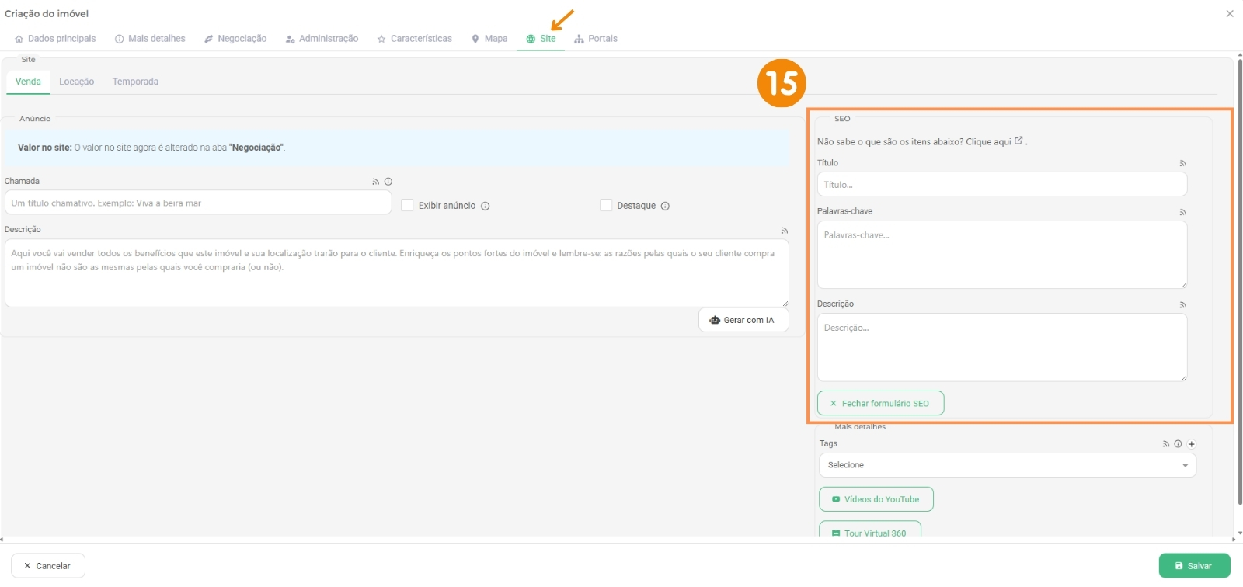The height and width of the screenshot is (587, 1243).
Task: Click the plus icon to add Tags
Action: pyautogui.click(x=1192, y=444)
